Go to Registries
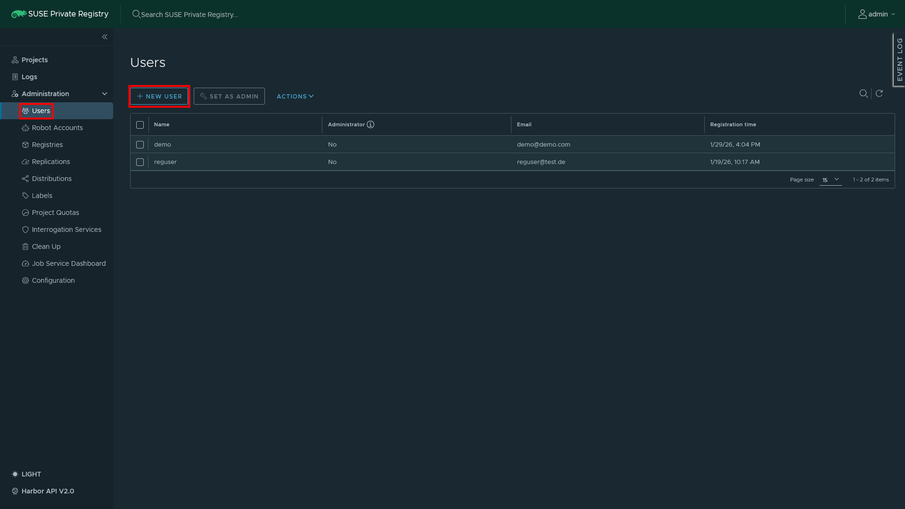Image resolution: width=905 pixels, height=509 pixels. coord(47,145)
